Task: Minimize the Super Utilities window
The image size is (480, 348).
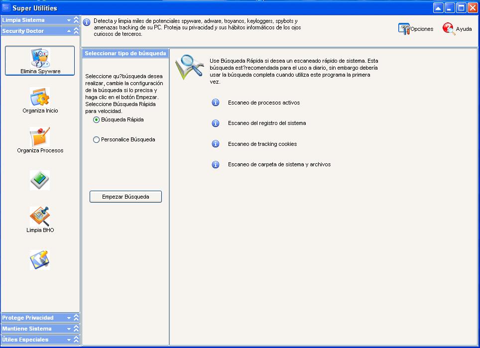Action: tap(450, 8)
